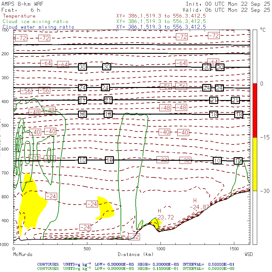Select the blue XY coordinates line
Image resolution: width=272 pixels, height=272 pixels.
161,27
